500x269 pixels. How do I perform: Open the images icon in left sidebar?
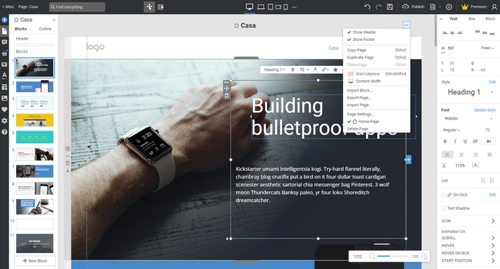pos(5,98)
